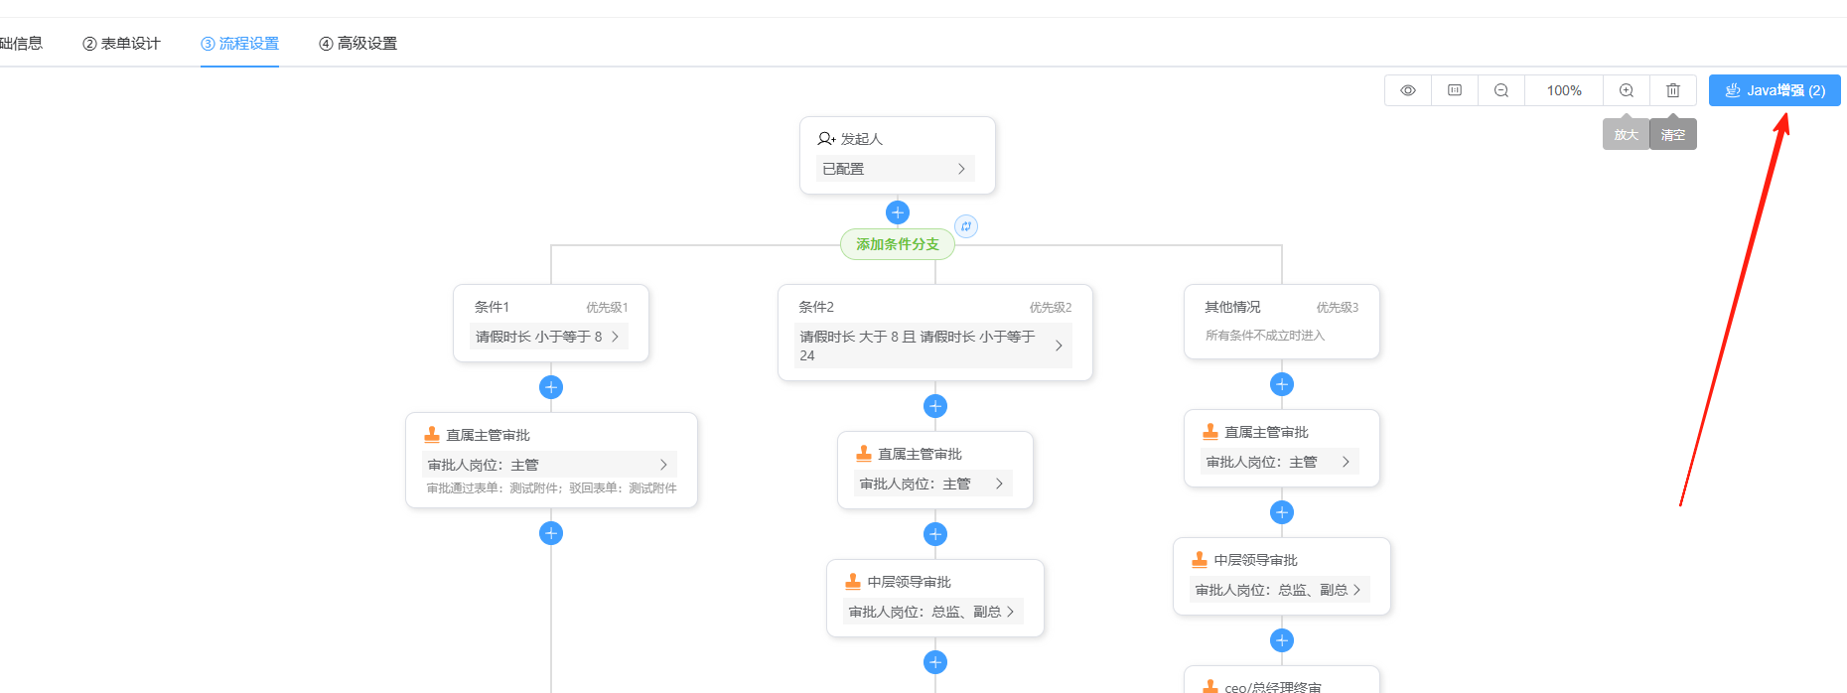Click the eye preview icon in toolbar
Screen dimensions: 1847x693
click(x=1408, y=90)
